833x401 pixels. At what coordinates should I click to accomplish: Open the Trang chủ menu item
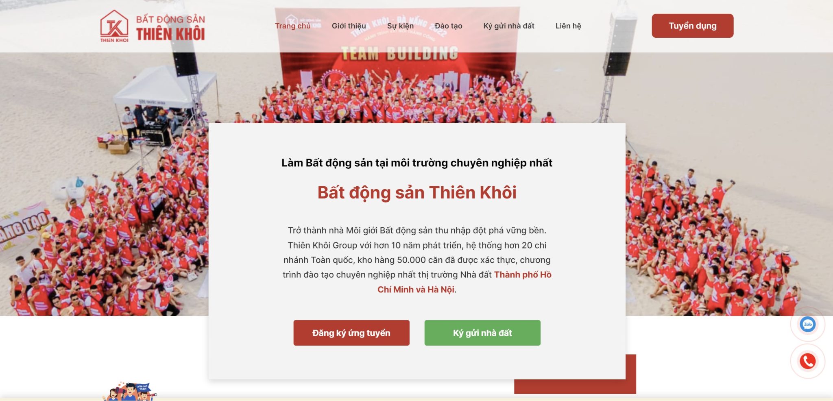[292, 26]
